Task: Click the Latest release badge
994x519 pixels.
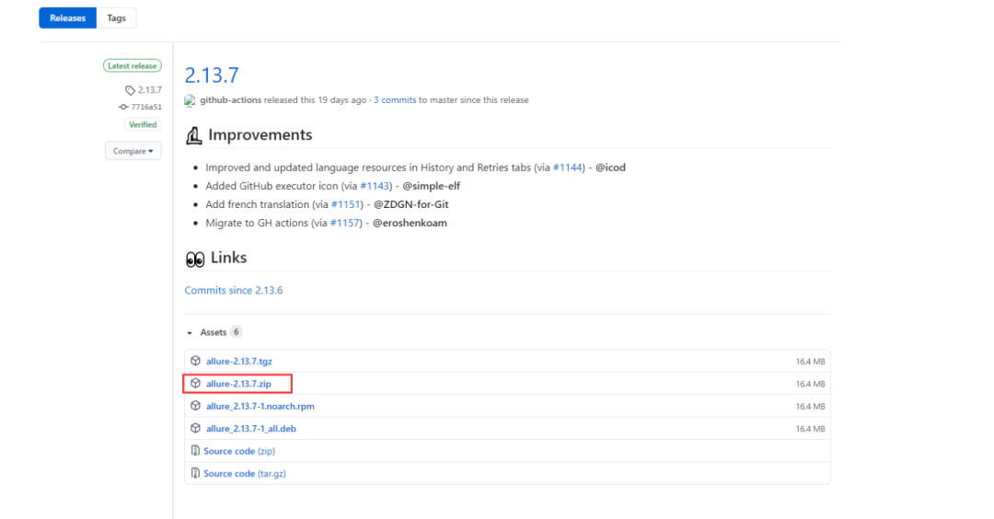Action: pyautogui.click(x=132, y=66)
